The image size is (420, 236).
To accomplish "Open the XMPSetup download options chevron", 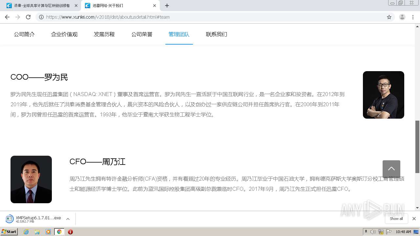I will click(68, 219).
